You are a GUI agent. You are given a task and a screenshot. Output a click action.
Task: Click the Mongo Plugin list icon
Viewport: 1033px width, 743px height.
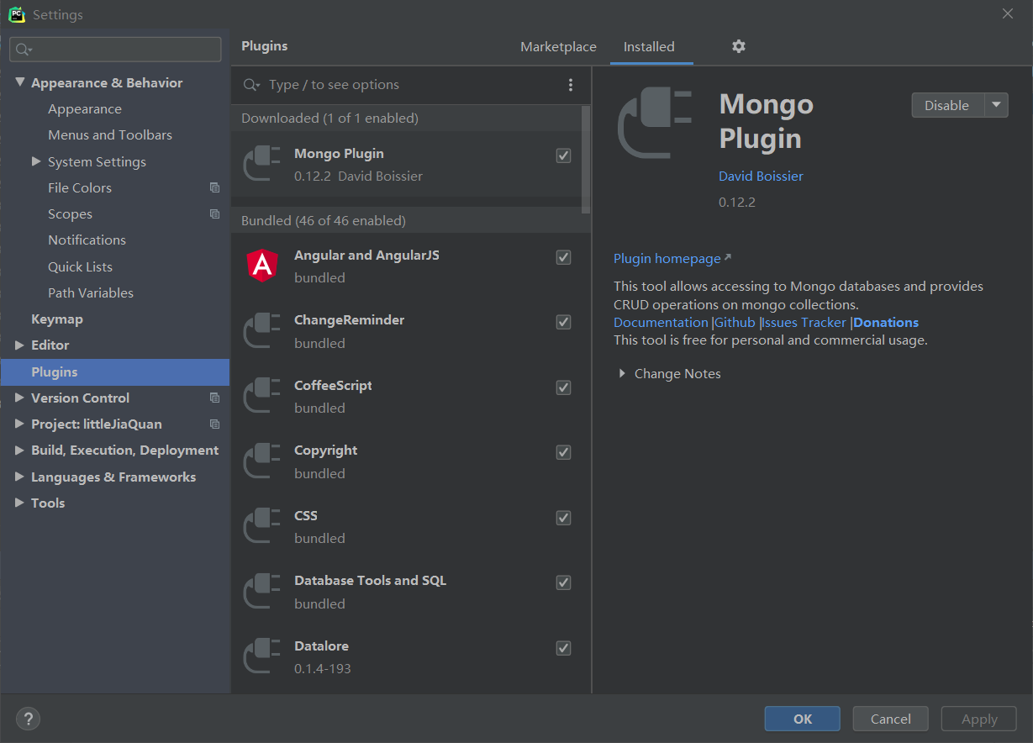(x=261, y=164)
